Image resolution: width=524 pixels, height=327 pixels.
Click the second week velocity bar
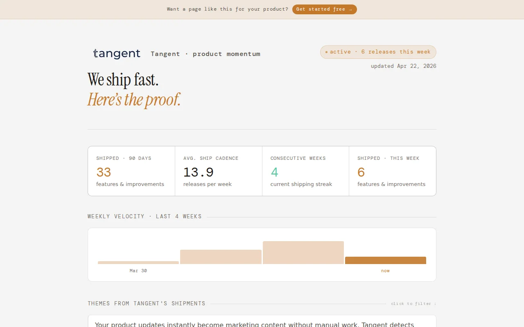coord(221,257)
